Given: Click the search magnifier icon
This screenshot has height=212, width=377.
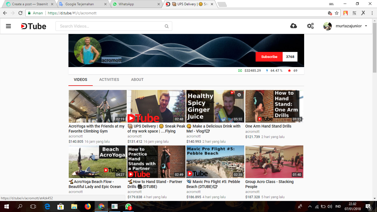Looking at the screenshot, I should click(x=166, y=26).
